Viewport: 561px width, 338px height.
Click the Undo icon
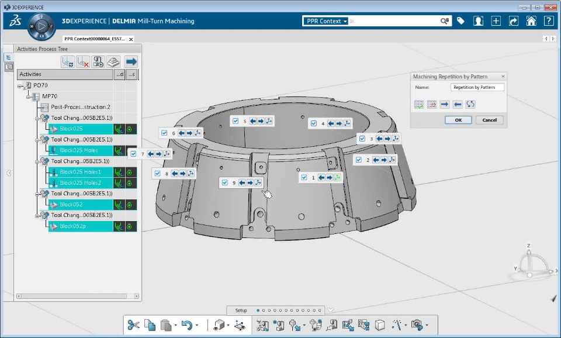point(187,325)
